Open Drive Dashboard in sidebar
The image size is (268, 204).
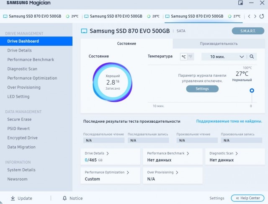(36, 41)
